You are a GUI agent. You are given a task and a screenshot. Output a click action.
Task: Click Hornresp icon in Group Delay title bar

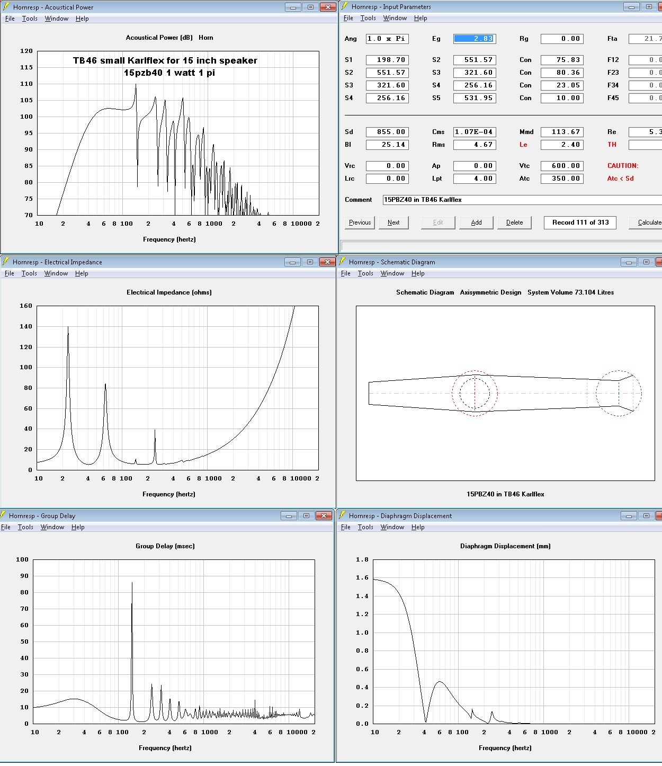pos(4,515)
